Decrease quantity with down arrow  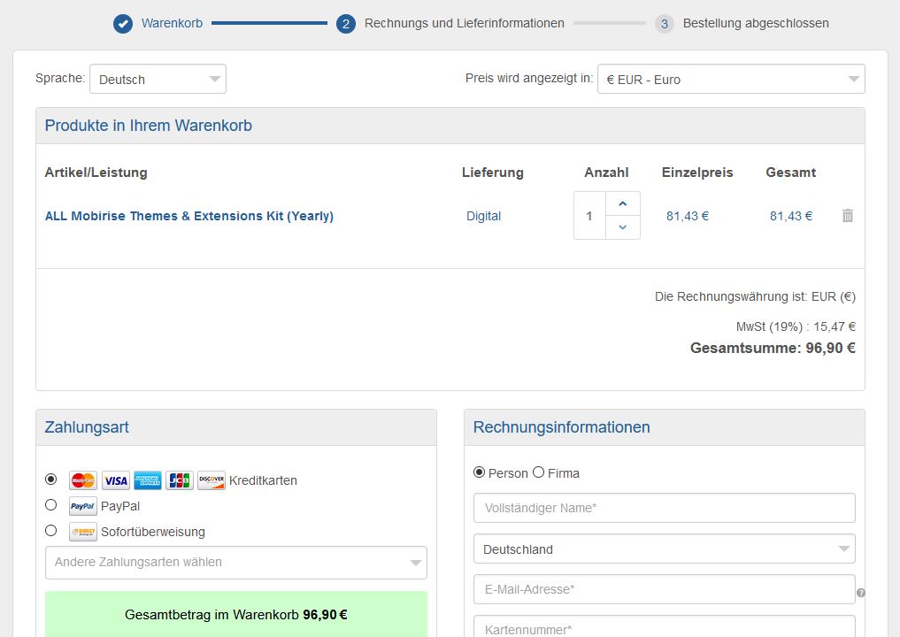pos(622,227)
